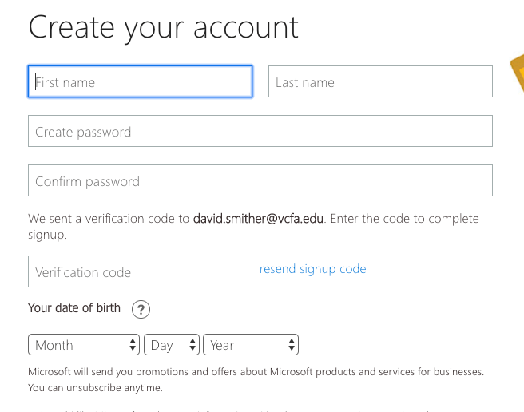Image resolution: width=524 pixels, height=412 pixels.
Task: Click the arrows on the Month selector
Action: [x=133, y=345]
